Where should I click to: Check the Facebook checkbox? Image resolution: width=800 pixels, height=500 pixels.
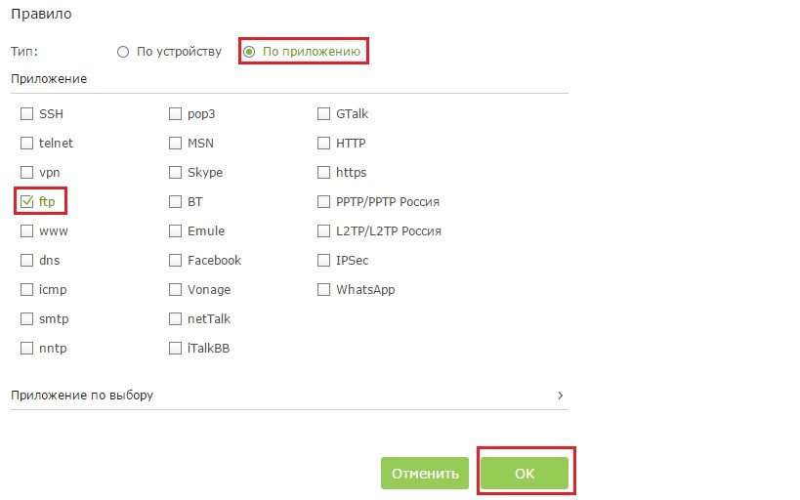[x=176, y=261]
